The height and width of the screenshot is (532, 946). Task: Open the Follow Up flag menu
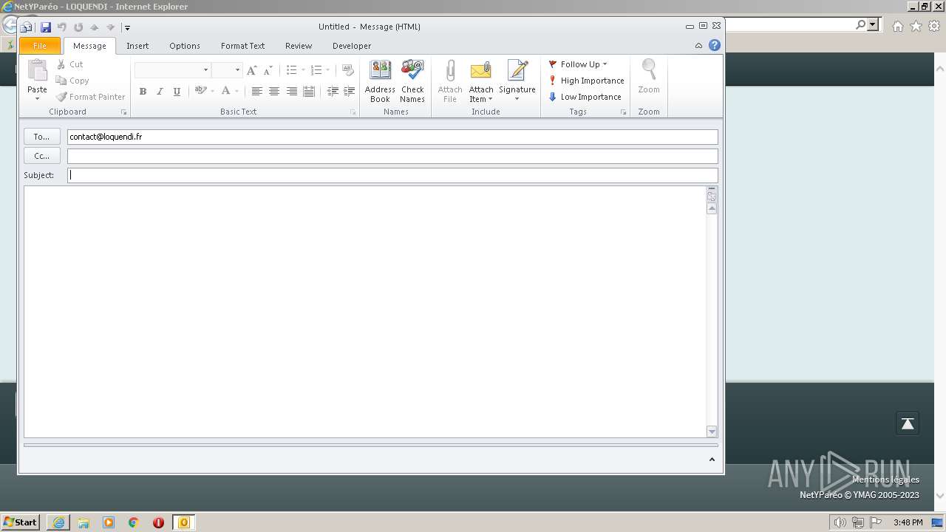pos(578,64)
